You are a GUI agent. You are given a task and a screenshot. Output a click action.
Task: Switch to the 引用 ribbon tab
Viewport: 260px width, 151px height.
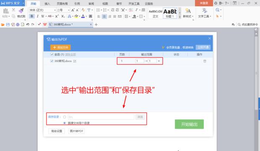pyautogui.click(x=77, y=3)
